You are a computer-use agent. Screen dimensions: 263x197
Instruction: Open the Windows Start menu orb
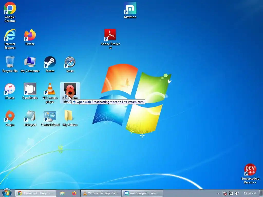pos(7,193)
